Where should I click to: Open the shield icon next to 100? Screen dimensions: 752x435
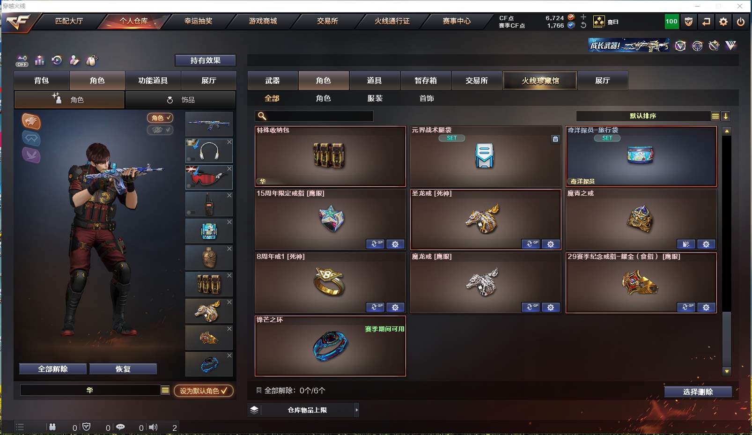coord(689,22)
